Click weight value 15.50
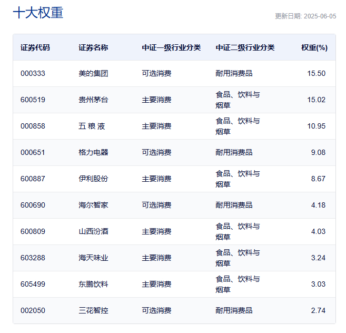 pyautogui.click(x=317, y=73)
